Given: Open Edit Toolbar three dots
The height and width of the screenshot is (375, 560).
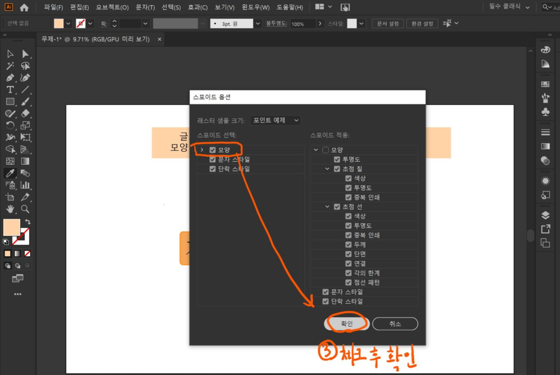Looking at the screenshot, I should 18,294.
